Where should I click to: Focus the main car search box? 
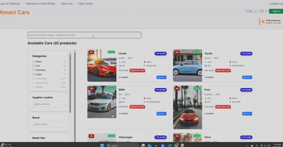84,35
